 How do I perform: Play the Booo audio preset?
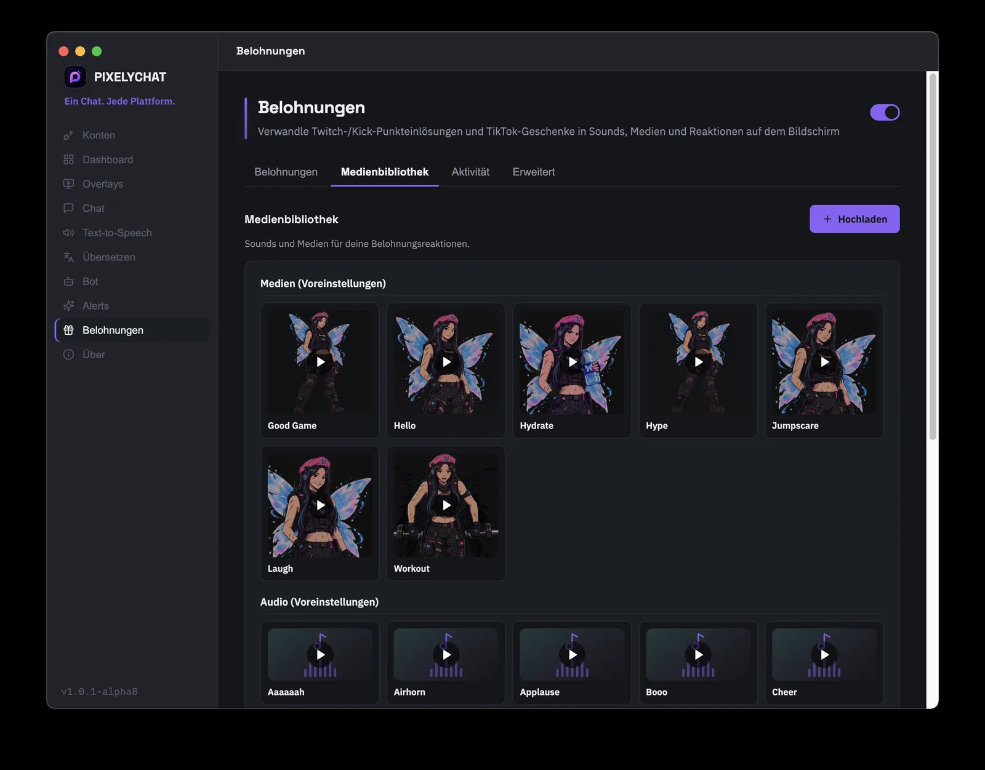point(698,654)
